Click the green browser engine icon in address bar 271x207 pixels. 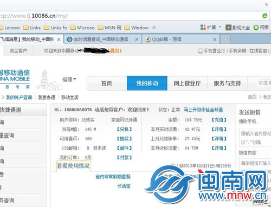pyautogui.click(x=265, y=16)
